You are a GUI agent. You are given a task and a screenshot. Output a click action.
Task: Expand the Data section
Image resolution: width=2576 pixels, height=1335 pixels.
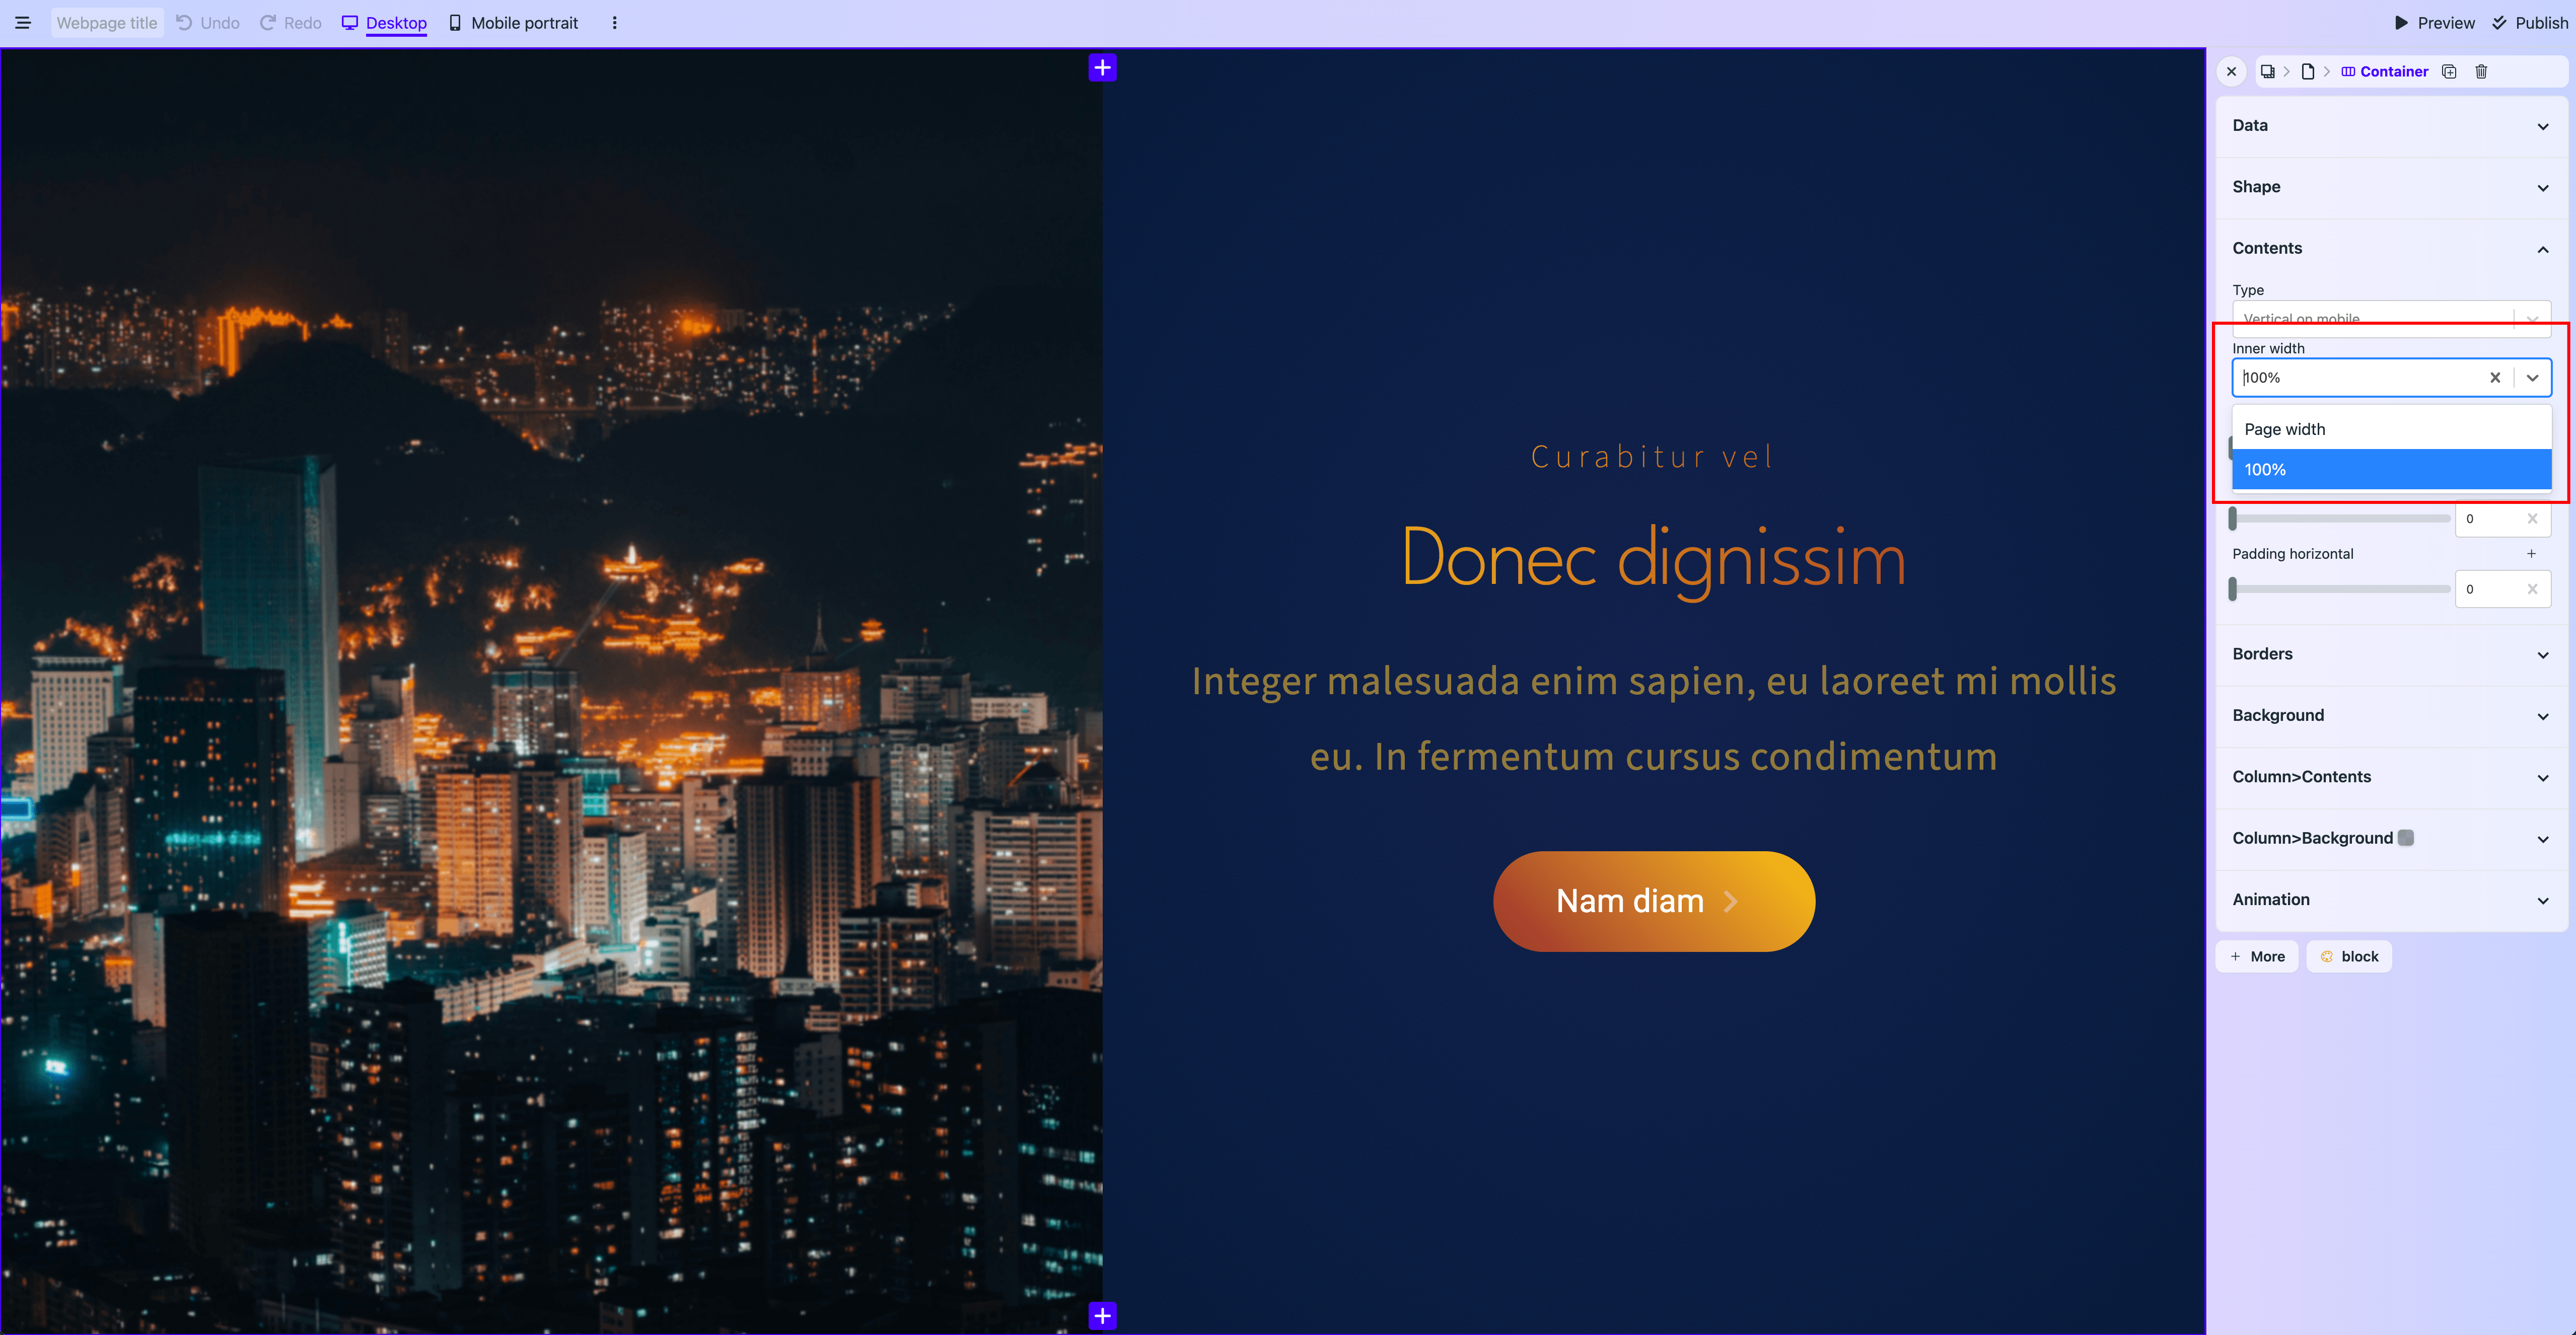point(2390,126)
